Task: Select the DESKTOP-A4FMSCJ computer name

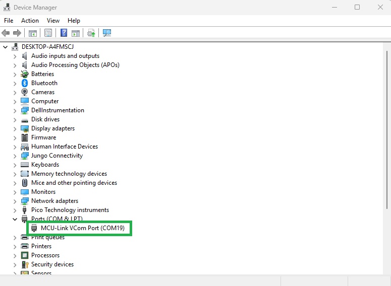Action: coord(47,46)
